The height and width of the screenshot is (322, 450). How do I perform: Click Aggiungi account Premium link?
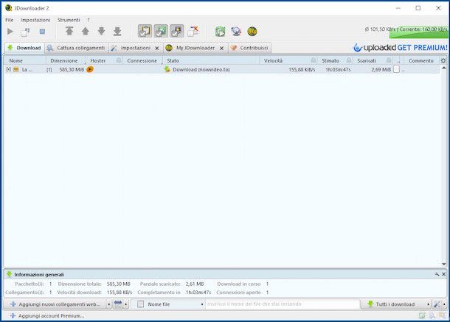coord(47,315)
